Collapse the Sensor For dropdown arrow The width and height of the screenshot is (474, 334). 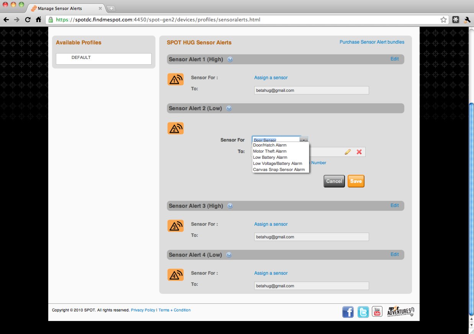click(x=303, y=140)
